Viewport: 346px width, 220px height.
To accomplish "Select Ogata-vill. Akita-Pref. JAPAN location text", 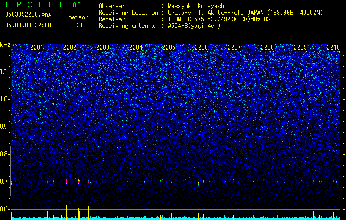I will point(245,13).
